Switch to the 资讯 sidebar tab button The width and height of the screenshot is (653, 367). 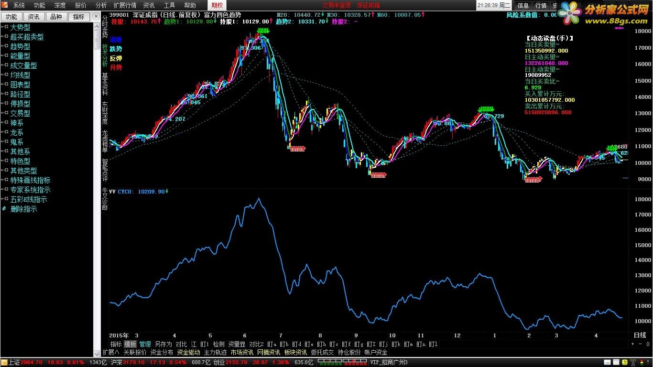[x=33, y=17]
